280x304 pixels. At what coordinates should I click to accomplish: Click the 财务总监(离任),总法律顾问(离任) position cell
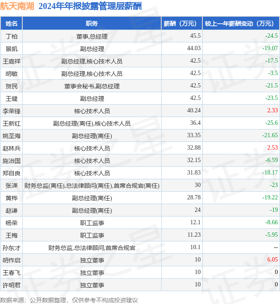pos(92,186)
